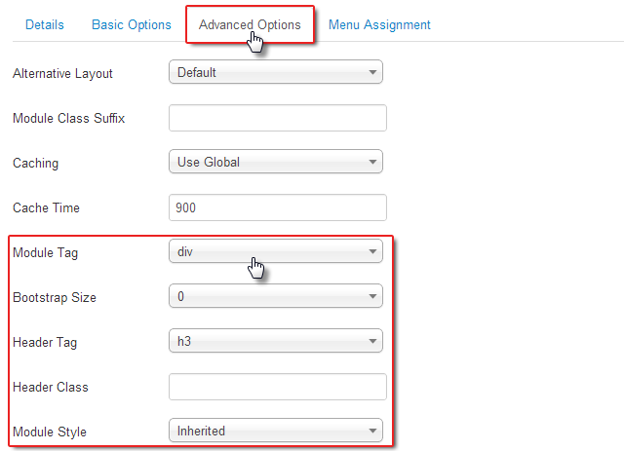Open the Module Tag dropdown showing div
624x451 pixels.
tap(276, 252)
